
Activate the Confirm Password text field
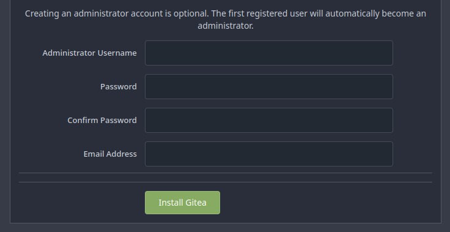click(269, 120)
